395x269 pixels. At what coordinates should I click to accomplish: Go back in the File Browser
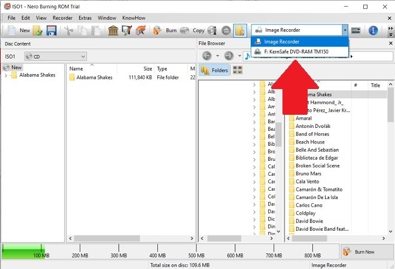(206, 56)
